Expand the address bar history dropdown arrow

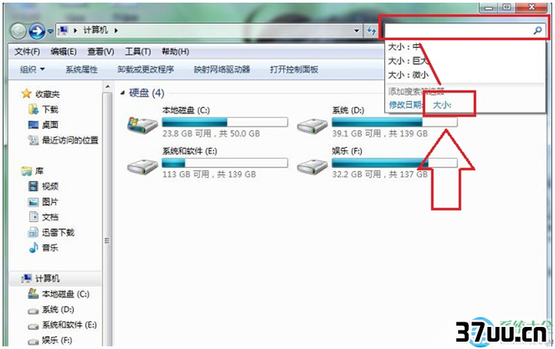[357, 31]
